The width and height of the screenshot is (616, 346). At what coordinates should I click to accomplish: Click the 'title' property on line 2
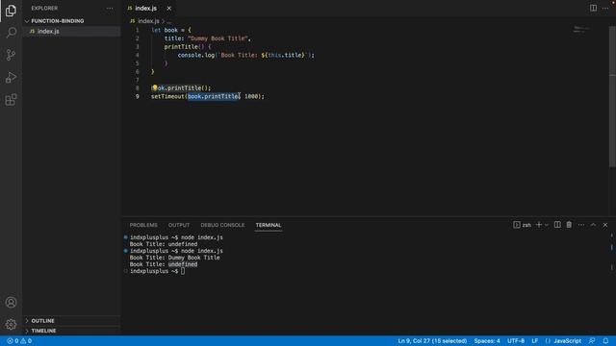[x=172, y=38]
